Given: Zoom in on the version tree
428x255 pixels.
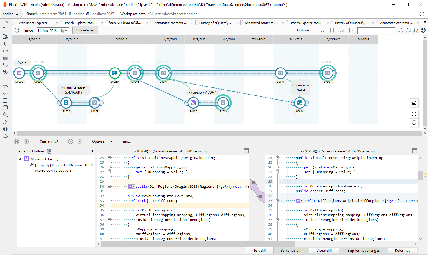Looking at the screenshot, I should [414, 114].
